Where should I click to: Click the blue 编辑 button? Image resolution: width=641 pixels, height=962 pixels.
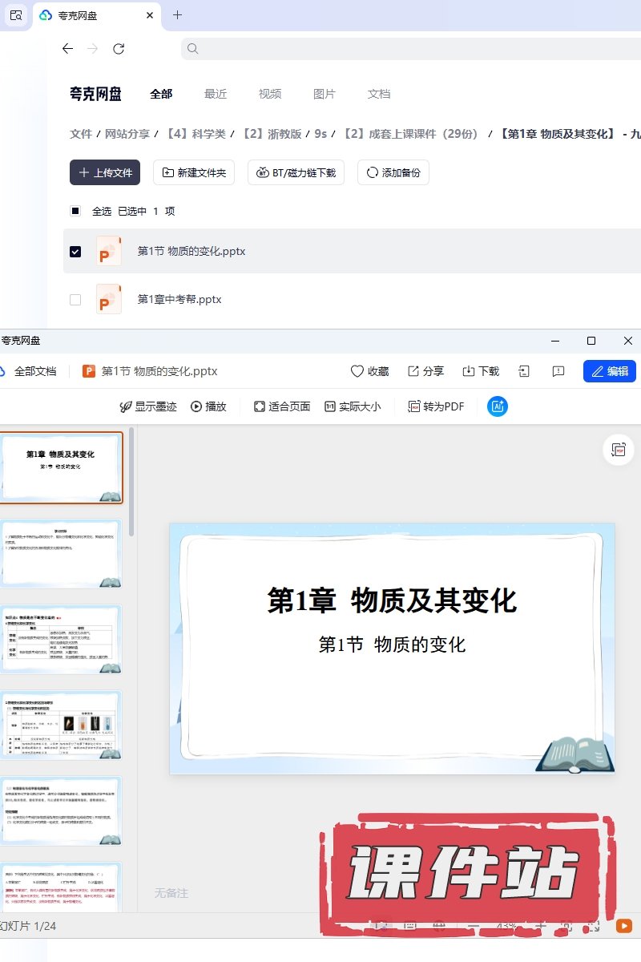[x=610, y=371]
